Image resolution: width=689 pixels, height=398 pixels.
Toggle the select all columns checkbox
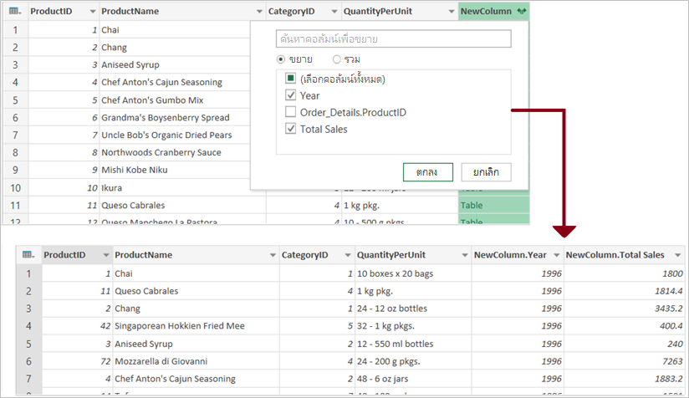pyautogui.click(x=290, y=79)
